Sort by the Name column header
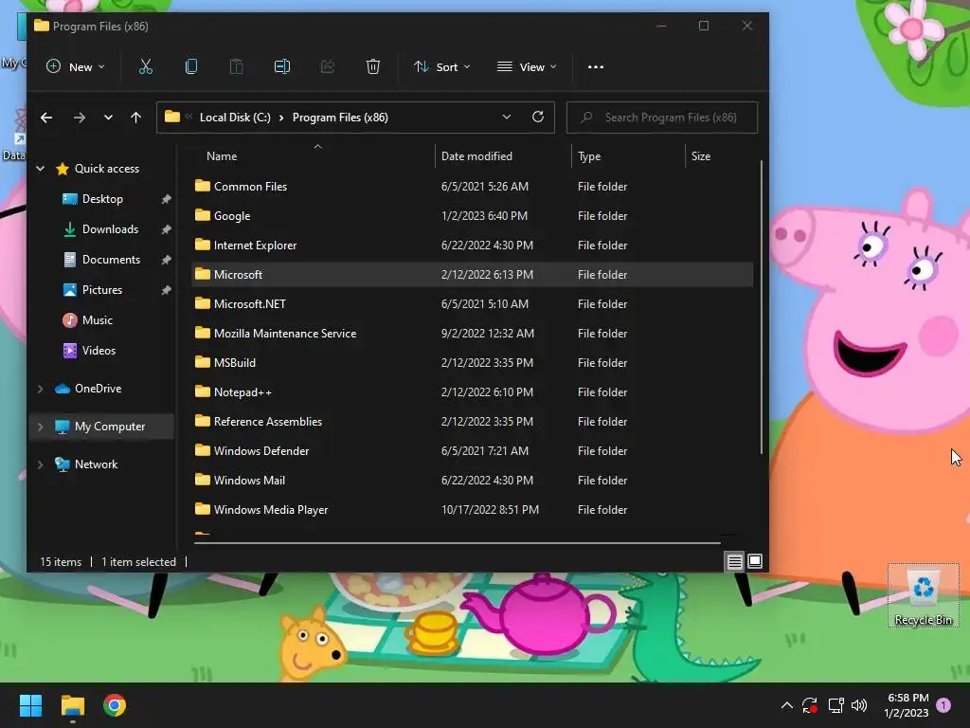Image resolution: width=970 pixels, height=728 pixels. point(222,156)
